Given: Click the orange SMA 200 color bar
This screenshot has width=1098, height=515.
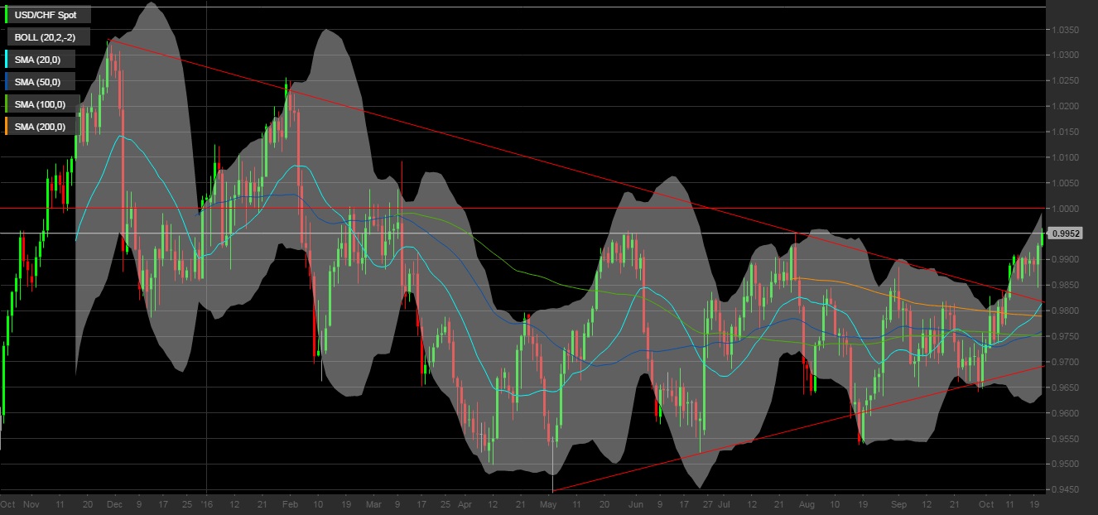Looking at the screenshot, I should coord(7,127).
